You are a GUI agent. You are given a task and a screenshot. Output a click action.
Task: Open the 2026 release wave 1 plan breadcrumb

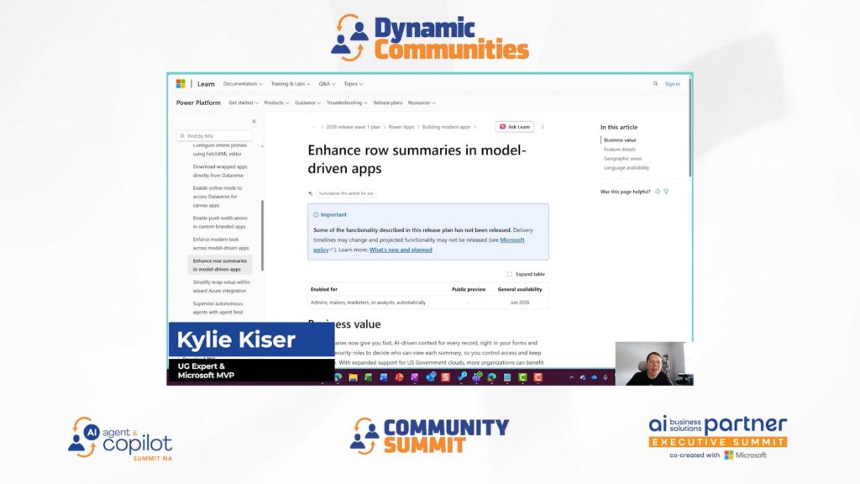tap(353, 127)
